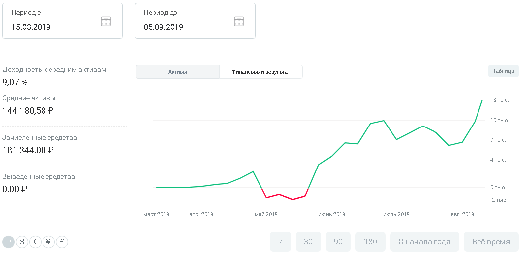Choose the С начала года period
The height and width of the screenshot is (254, 521).
pyautogui.click(x=425, y=241)
